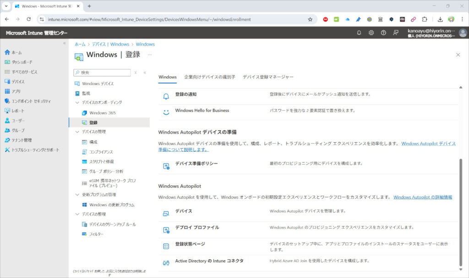Click the resource menu 検索 field
The width and height of the screenshot is (469, 278).
point(102,73)
